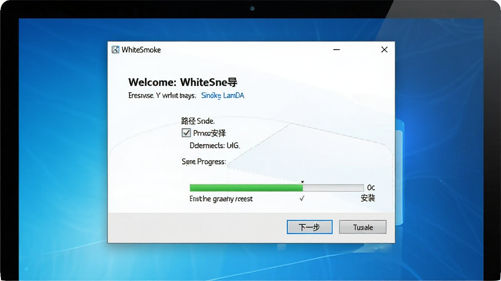Click the WhiteSmoke window title text
Image resolution: width=501 pixels, height=281 pixels.
coord(141,50)
